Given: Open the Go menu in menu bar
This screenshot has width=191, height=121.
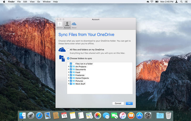Looking at the screenshot, I should 39,2.
